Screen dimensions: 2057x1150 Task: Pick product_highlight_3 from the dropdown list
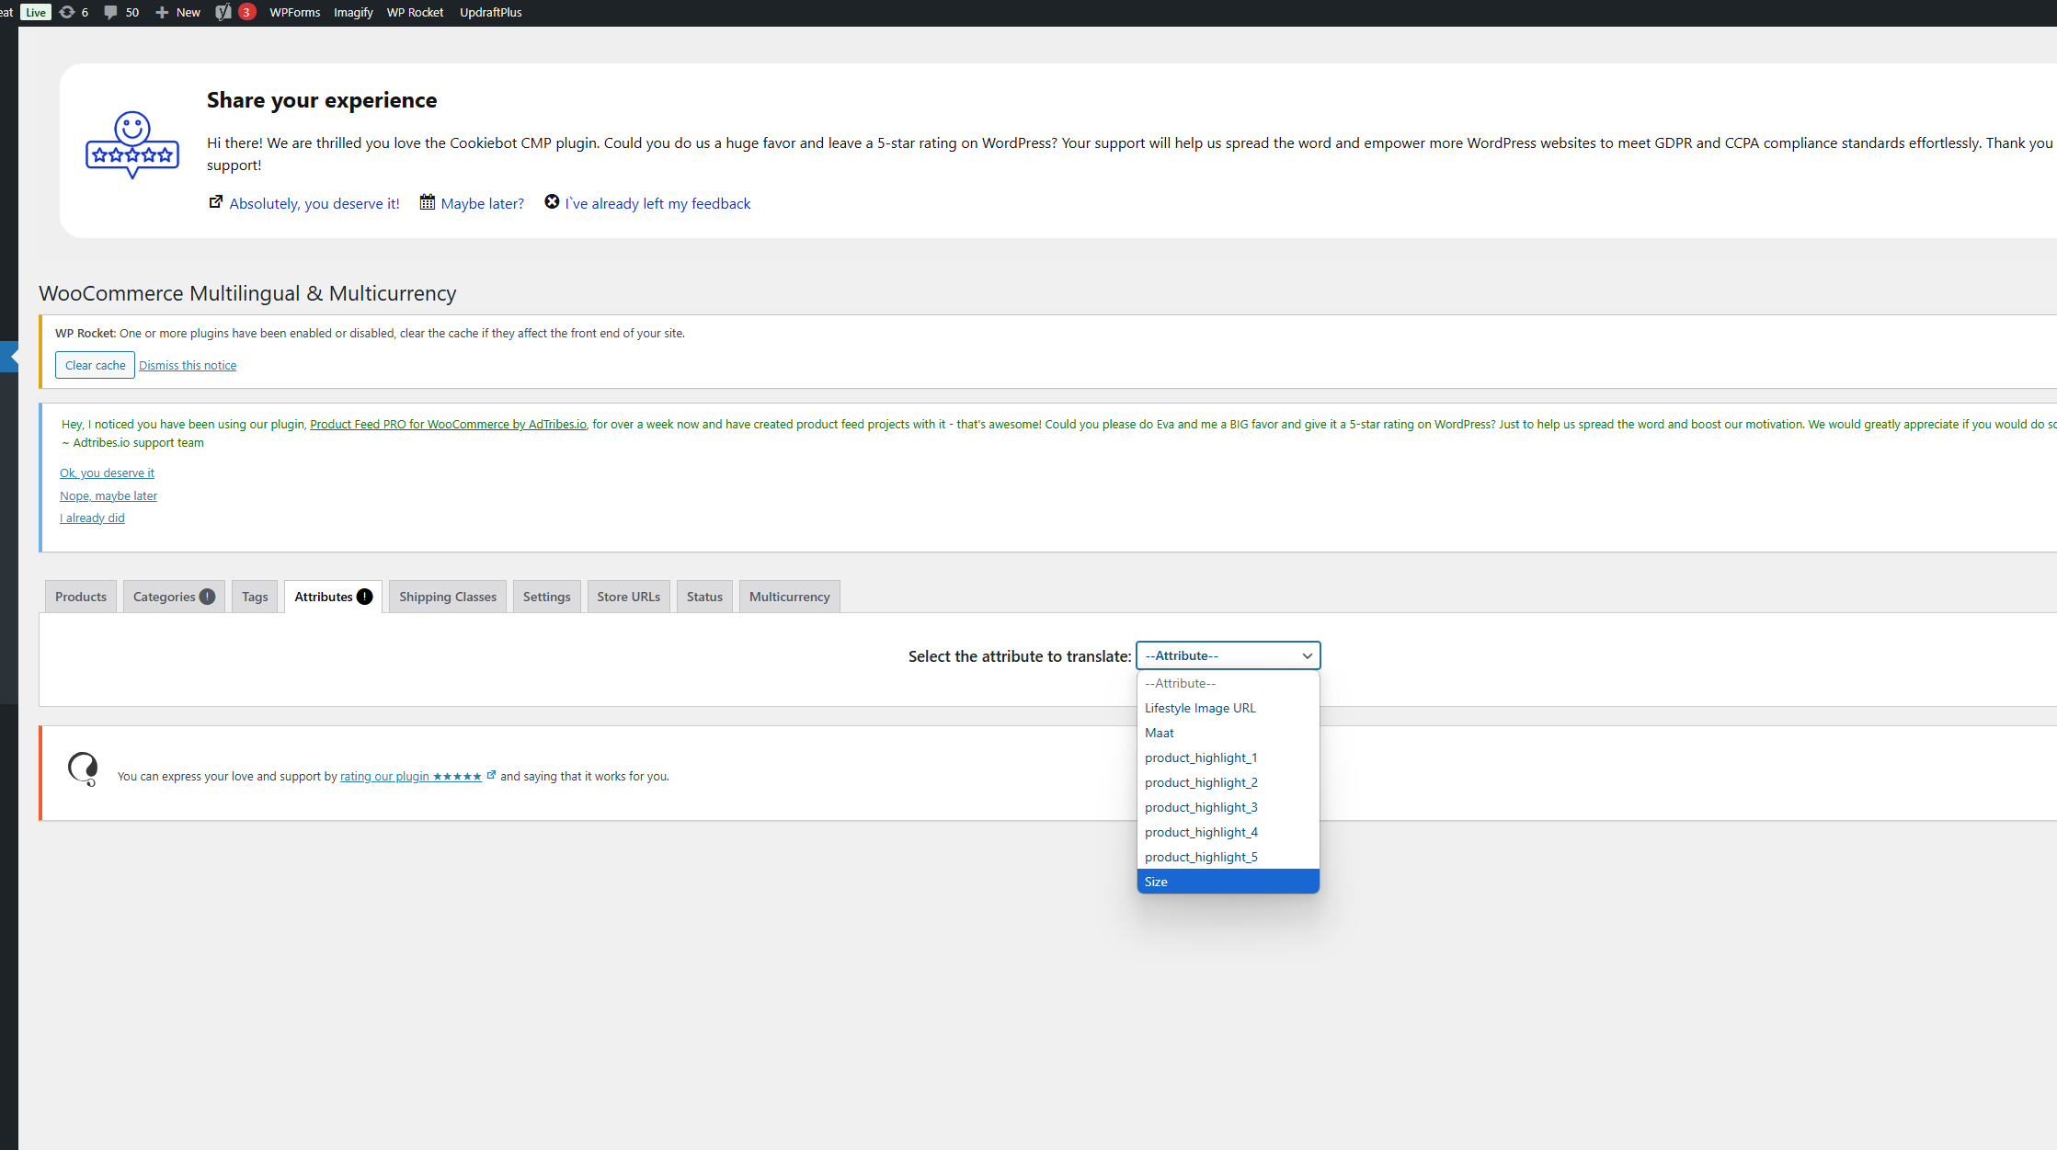click(1201, 807)
